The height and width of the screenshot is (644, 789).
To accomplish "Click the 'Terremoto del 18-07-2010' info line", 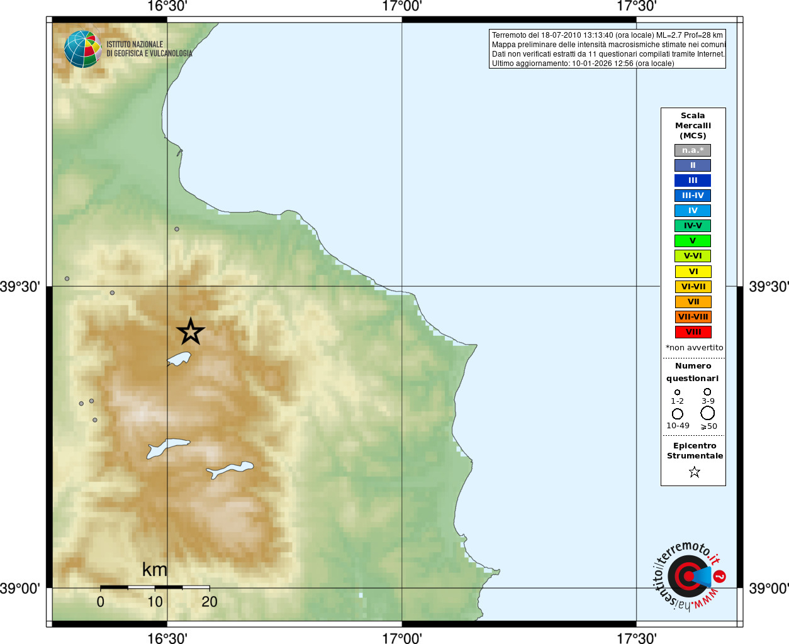I will tap(607, 35).
